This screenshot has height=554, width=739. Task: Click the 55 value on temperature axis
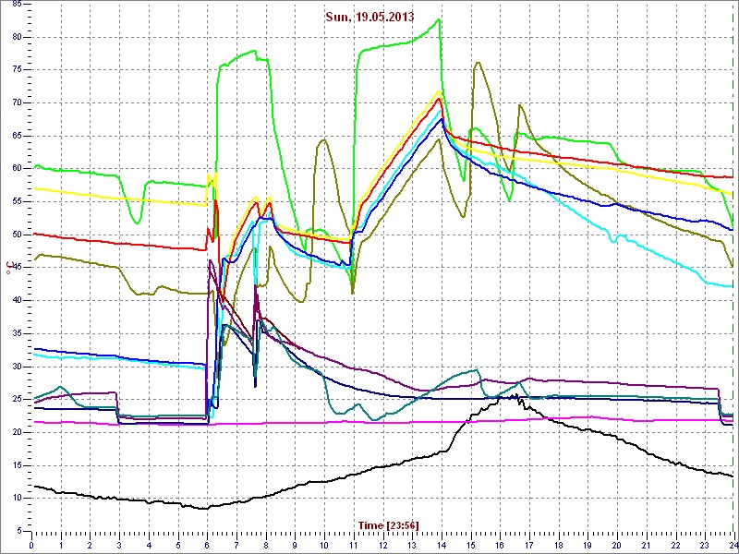[16, 201]
